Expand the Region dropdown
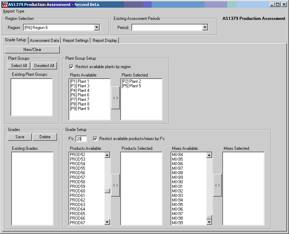This screenshot has width=289, height=234. [x=97, y=28]
